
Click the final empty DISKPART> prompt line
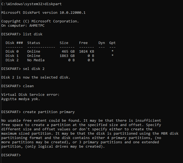11,155
